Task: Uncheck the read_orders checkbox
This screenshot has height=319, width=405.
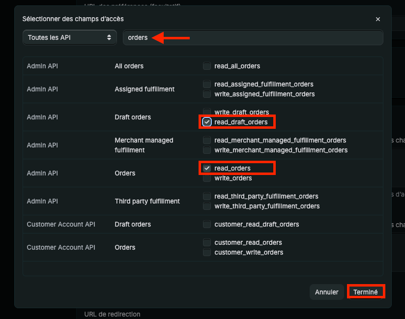Action: (x=207, y=168)
